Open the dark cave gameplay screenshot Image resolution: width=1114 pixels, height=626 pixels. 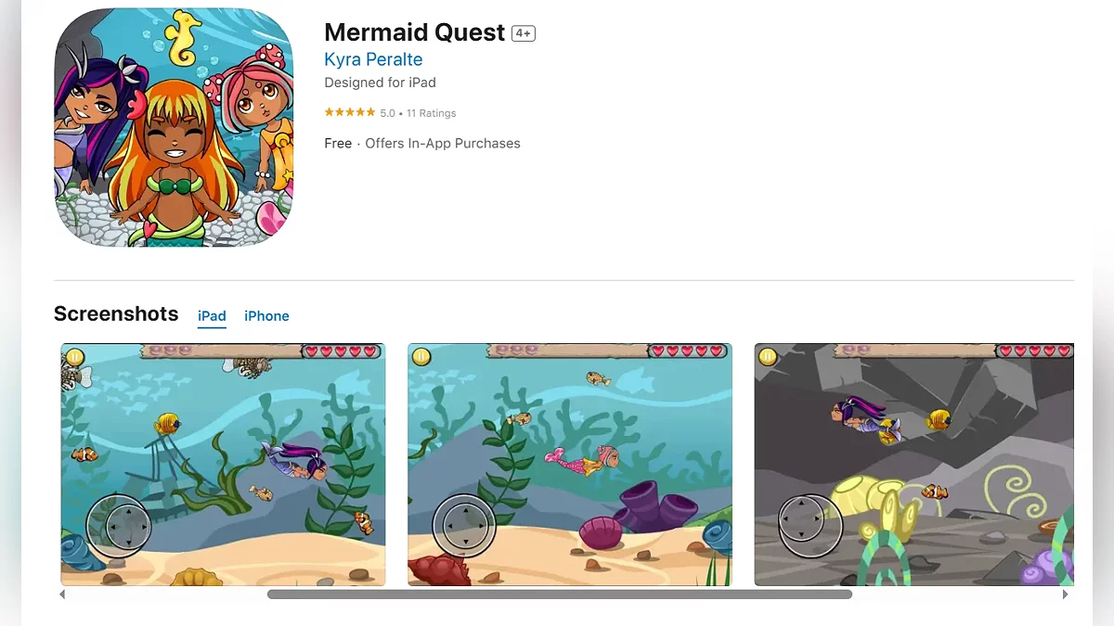coord(914,465)
